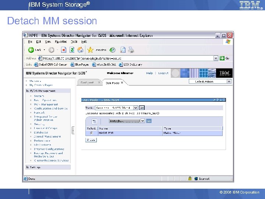
Task: Click the grey Forward arrow button
Action: coord(52,50)
